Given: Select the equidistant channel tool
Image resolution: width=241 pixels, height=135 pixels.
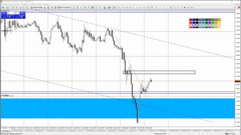Looking at the screenshot, I should pos(171,7).
